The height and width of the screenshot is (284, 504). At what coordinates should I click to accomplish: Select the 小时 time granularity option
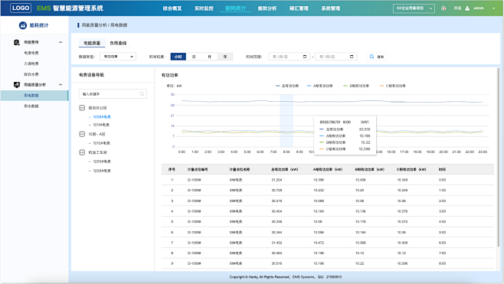[178, 57]
